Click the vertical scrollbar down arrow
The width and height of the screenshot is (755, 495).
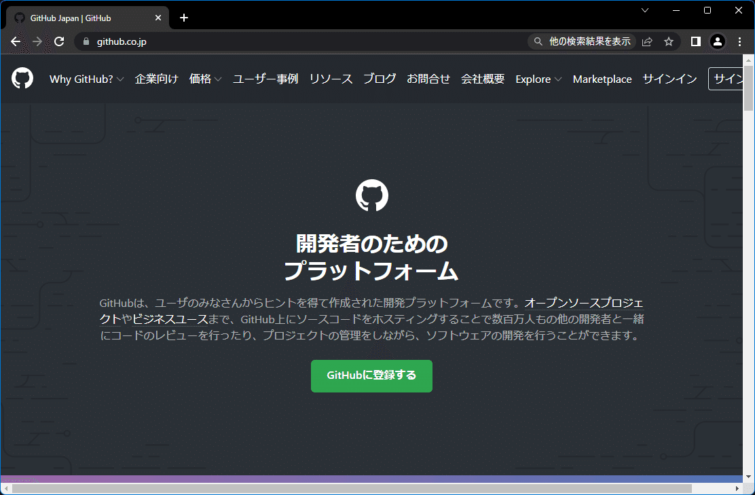click(748, 477)
